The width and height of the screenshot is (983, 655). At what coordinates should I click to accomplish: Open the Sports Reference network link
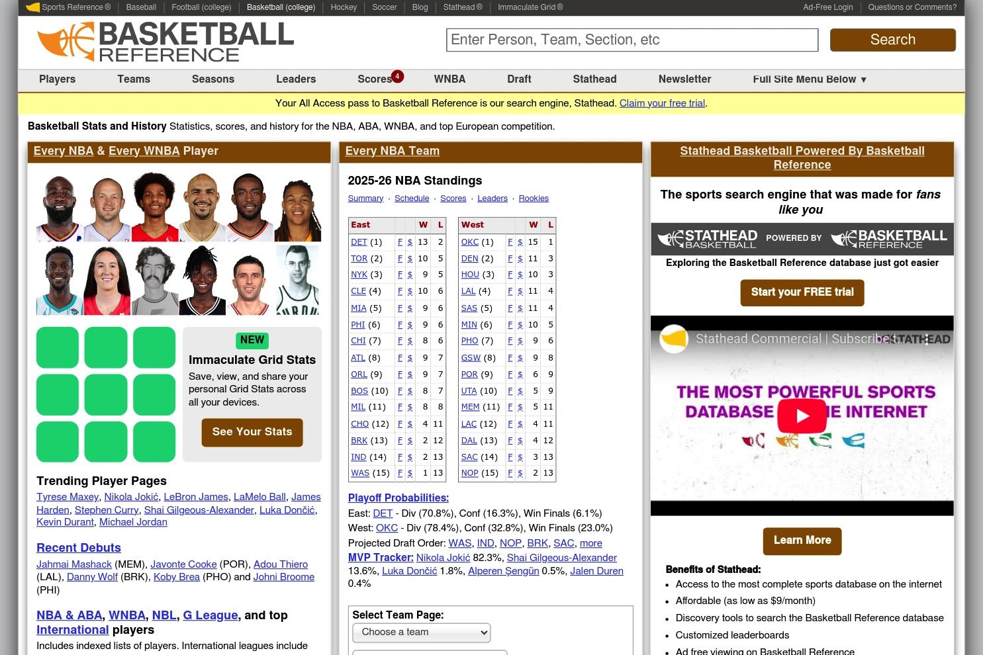[x=68, y=7]
